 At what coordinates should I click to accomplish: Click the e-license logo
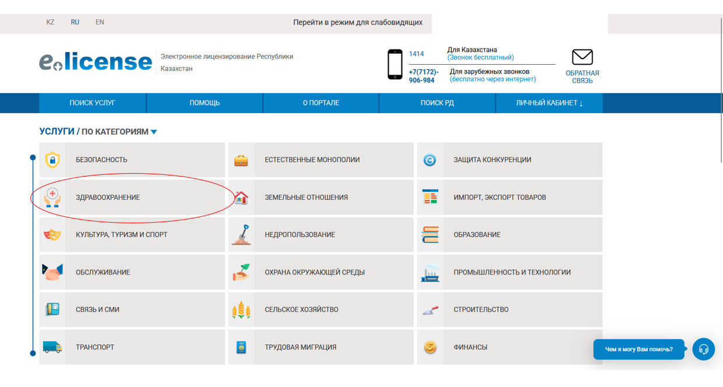[x=96, y=62]
